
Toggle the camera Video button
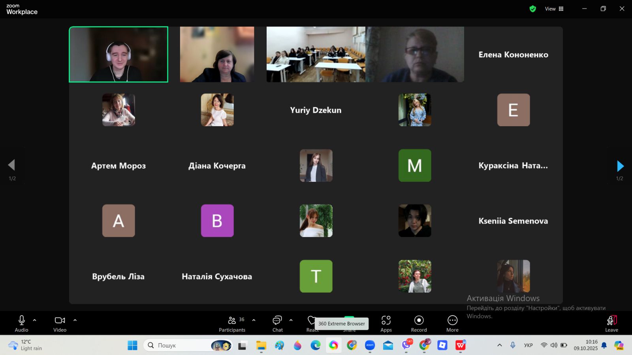(x=60, y=323)
